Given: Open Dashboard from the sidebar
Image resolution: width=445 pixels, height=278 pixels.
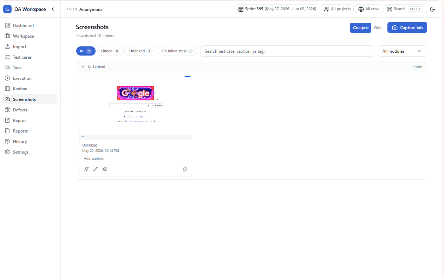Looking at the screenshot, I should pyautogui.click(x=30, y=26).
